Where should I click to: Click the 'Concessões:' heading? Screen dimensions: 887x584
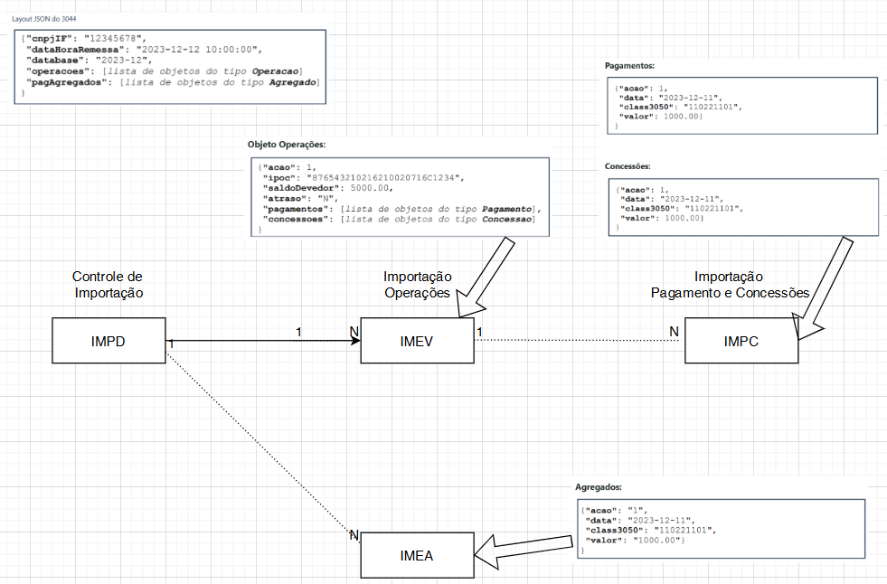tap(628, 166)
